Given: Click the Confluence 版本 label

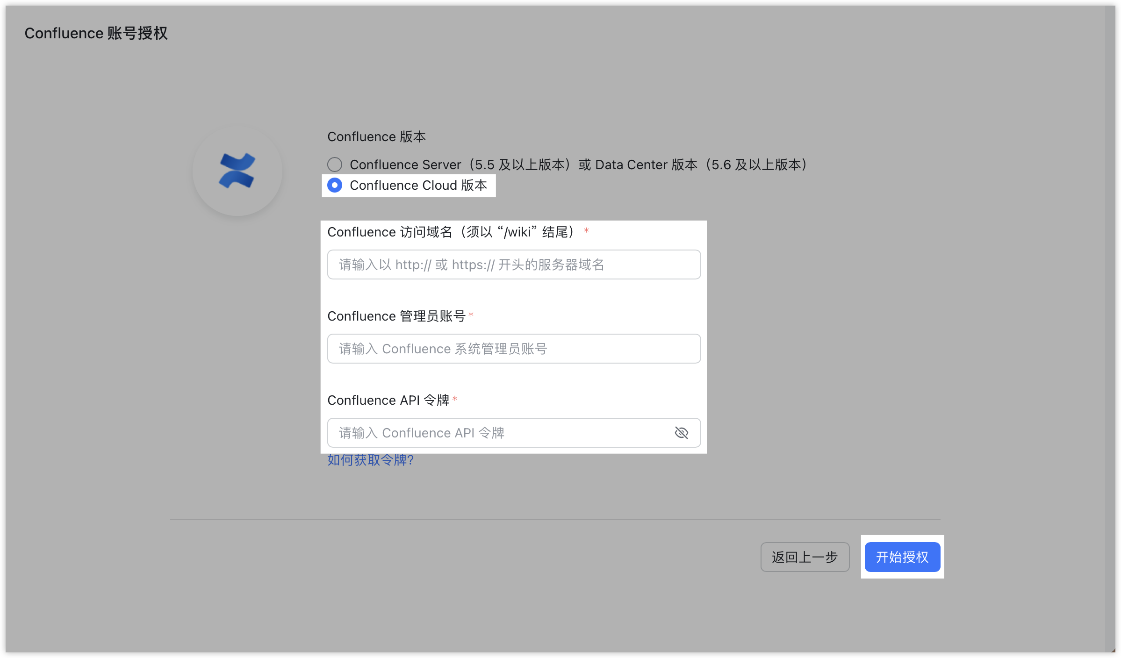Looking at the screenshot, I should 376,136.
